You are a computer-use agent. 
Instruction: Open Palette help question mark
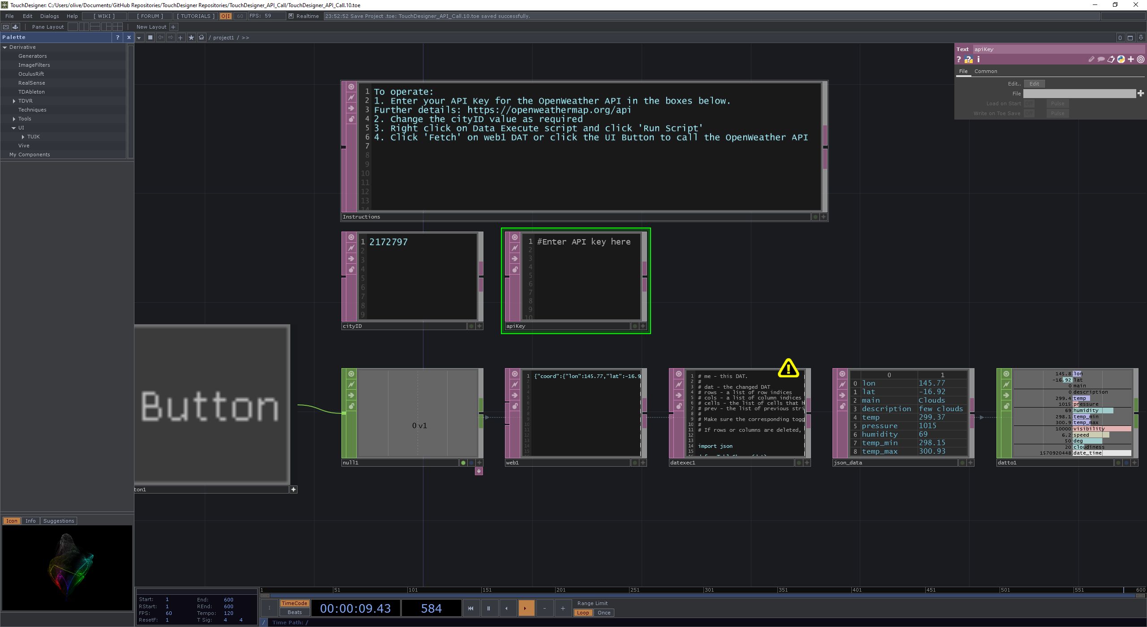point(117,38)
